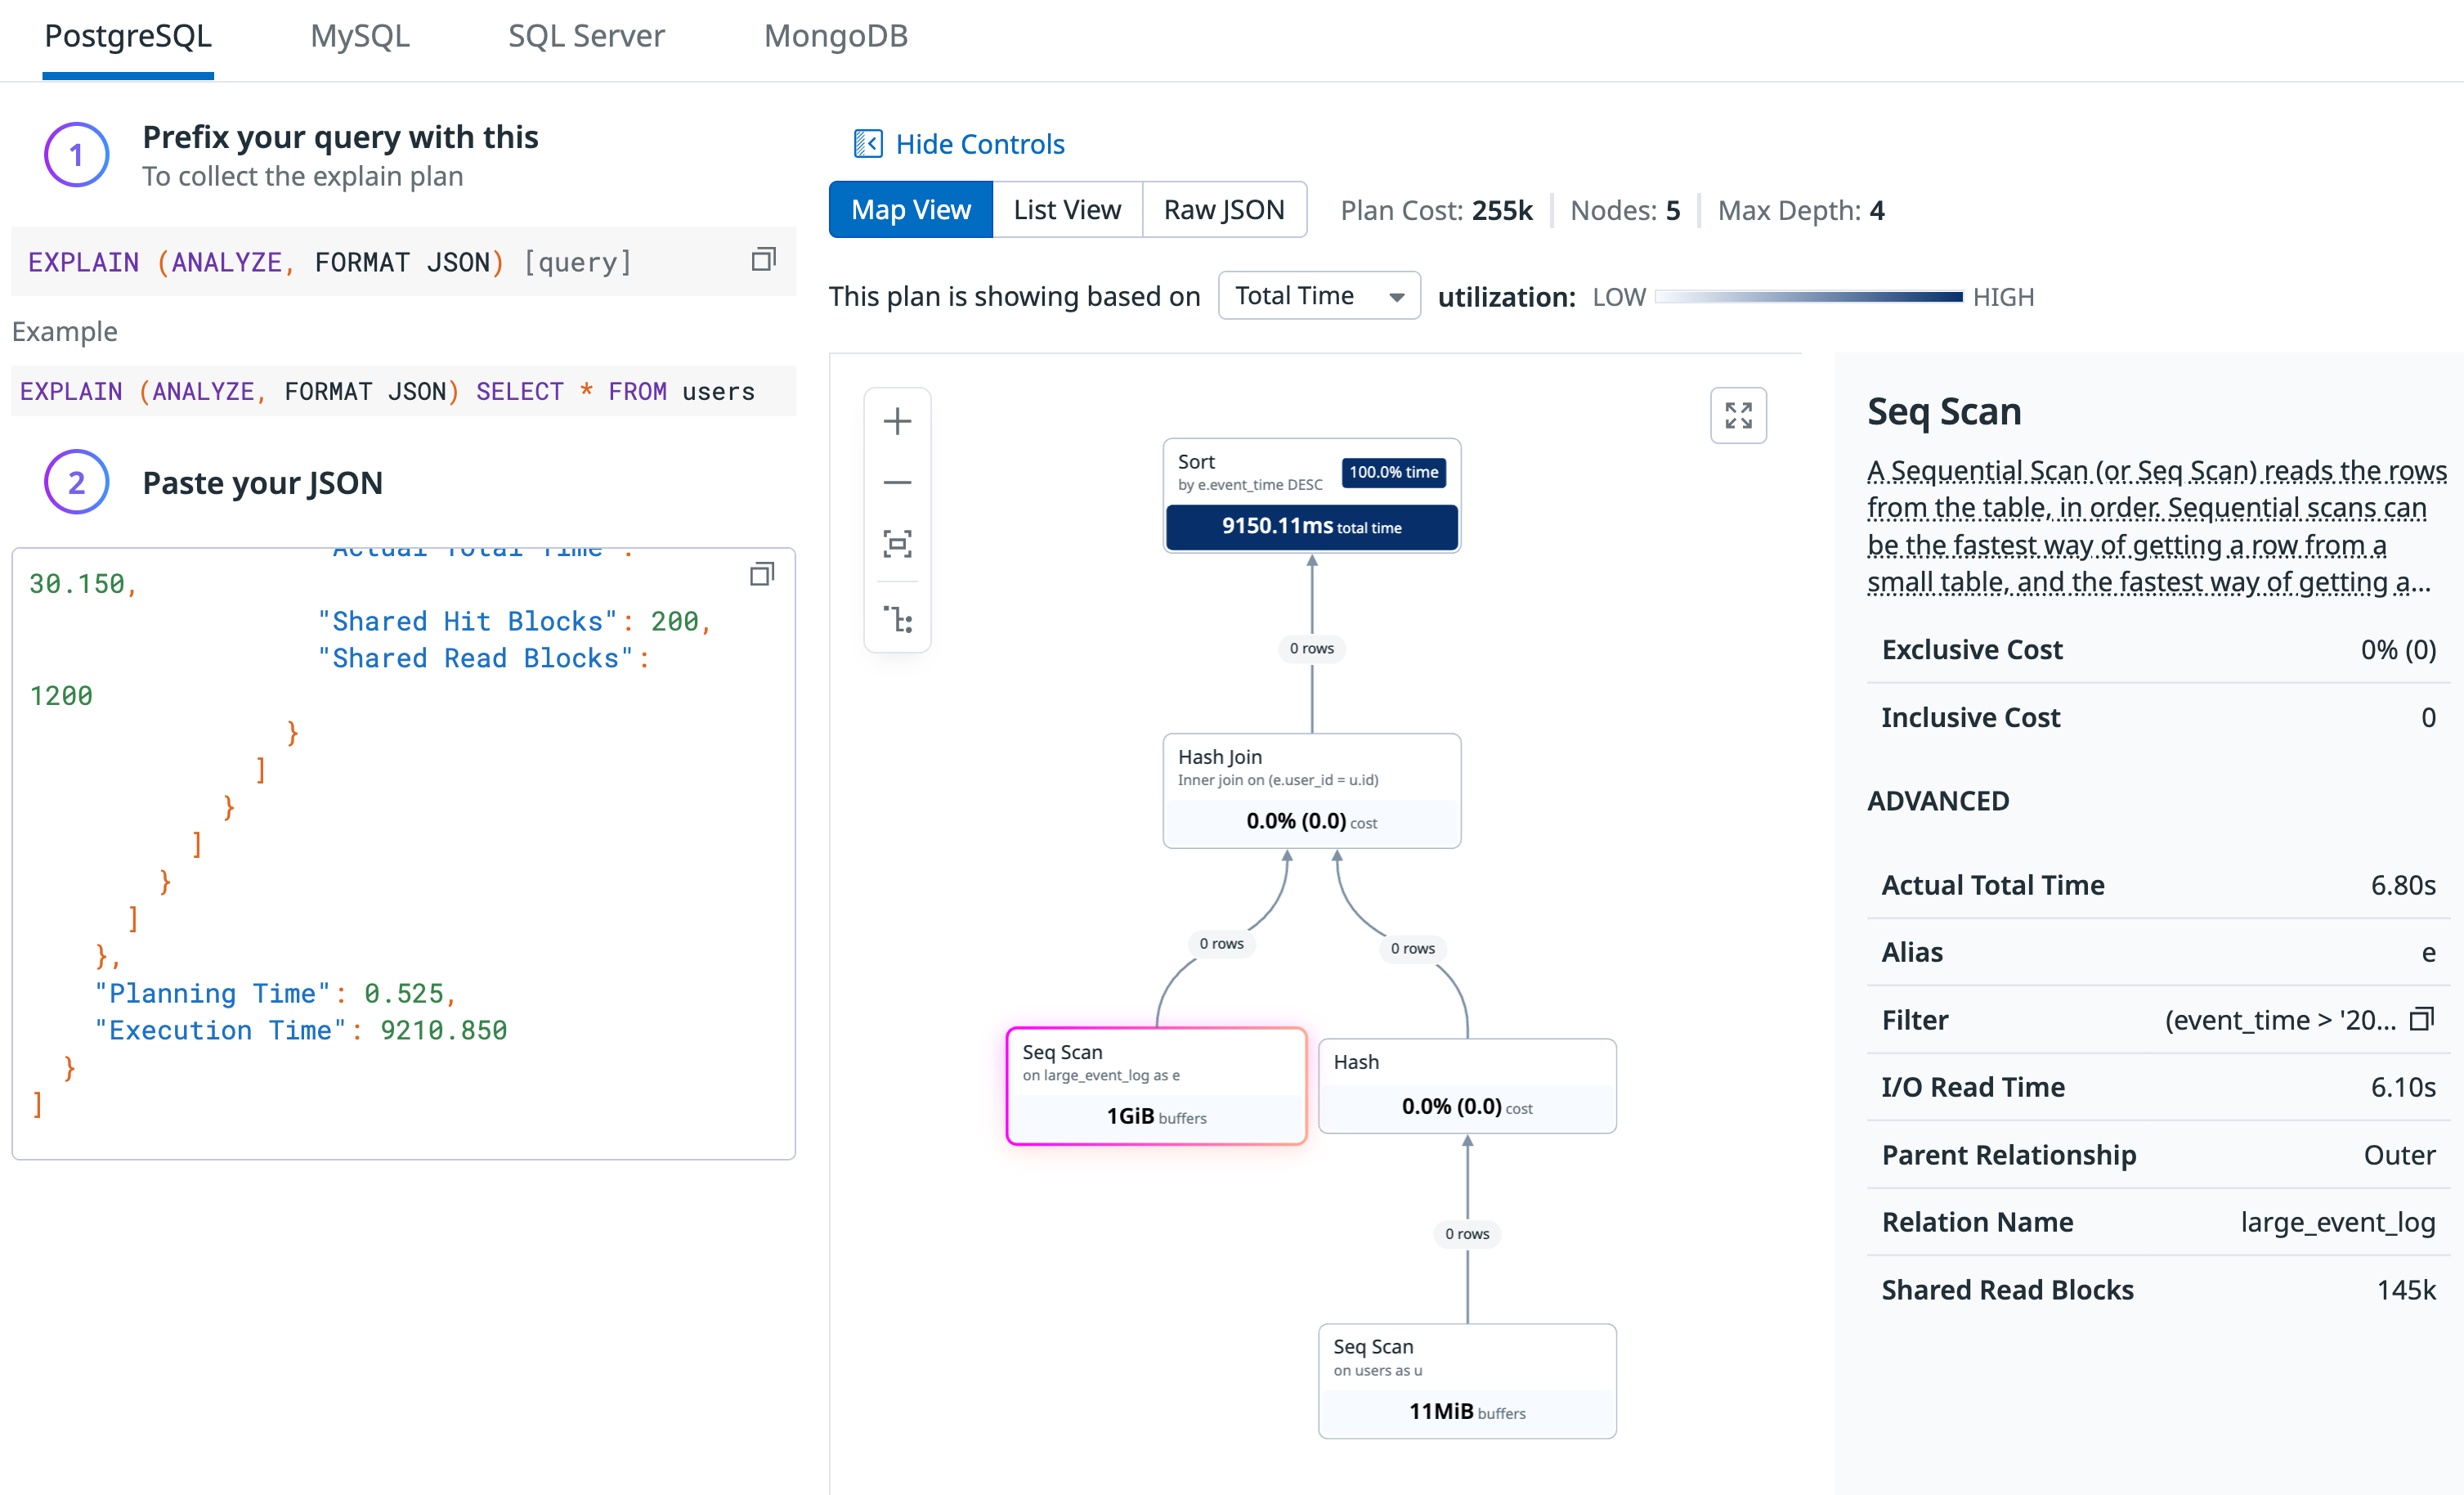Image resolution: width=2464 pixels, height=1495 pixels.
Task: Click the zoom in icon on the plan map
Action: pyautogui.click(x=897, y=420)
